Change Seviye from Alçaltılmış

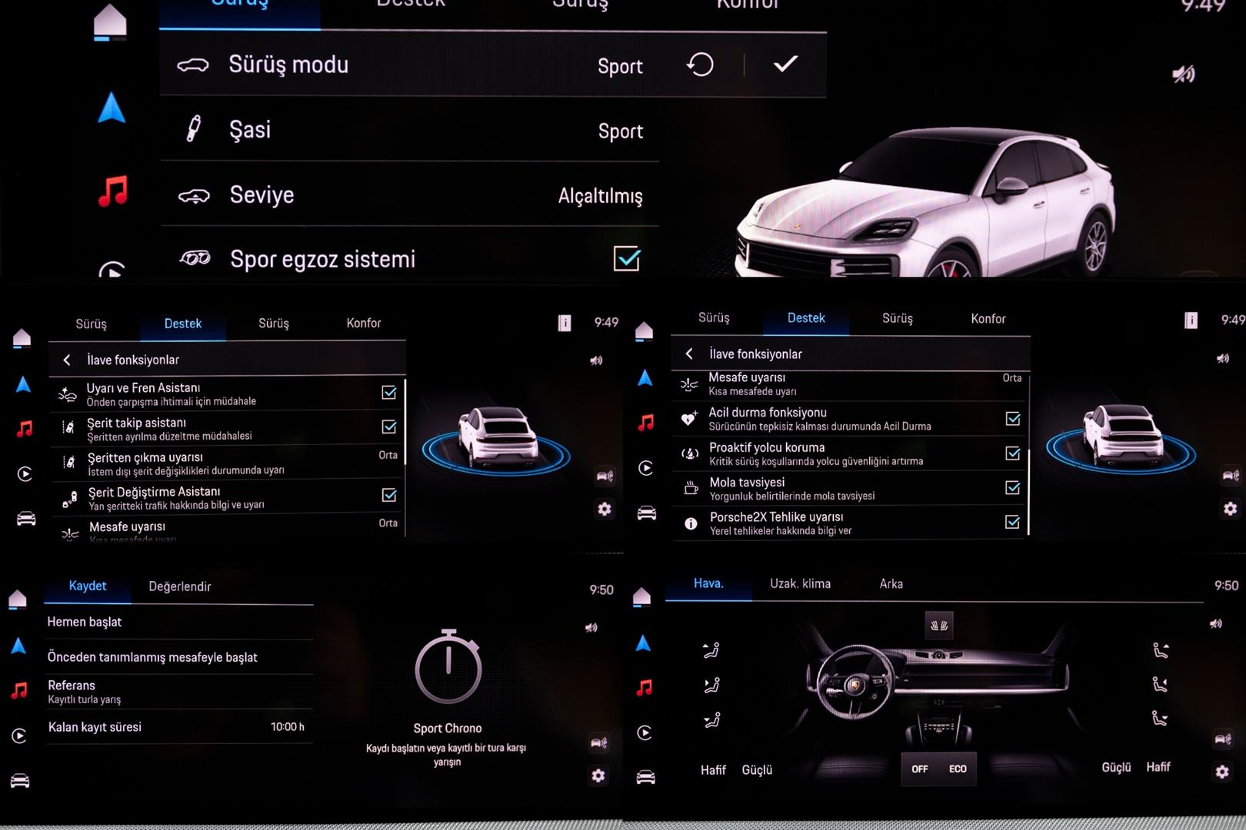600,196
